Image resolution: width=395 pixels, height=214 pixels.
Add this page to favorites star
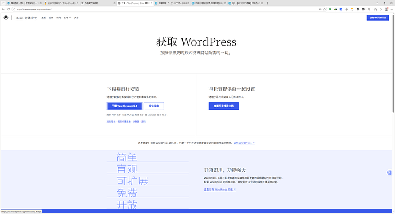(325, 9)
